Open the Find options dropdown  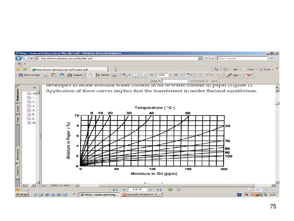tap(156, 81)
